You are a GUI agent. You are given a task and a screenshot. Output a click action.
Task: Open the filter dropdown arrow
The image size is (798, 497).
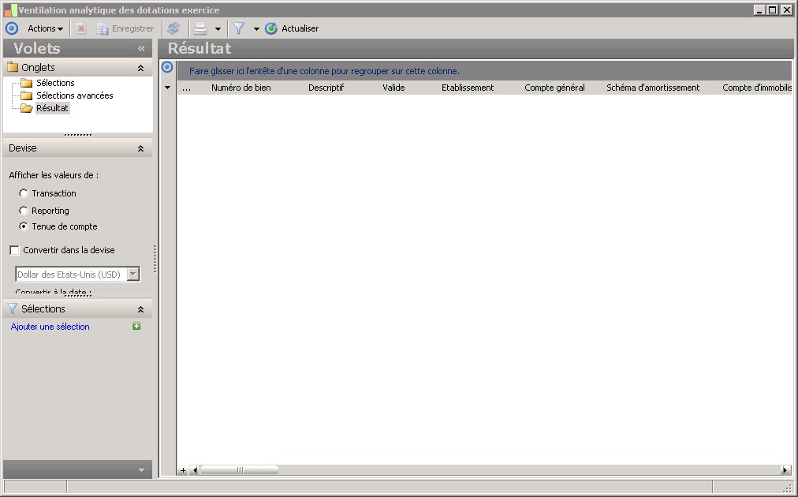[256, 29]
